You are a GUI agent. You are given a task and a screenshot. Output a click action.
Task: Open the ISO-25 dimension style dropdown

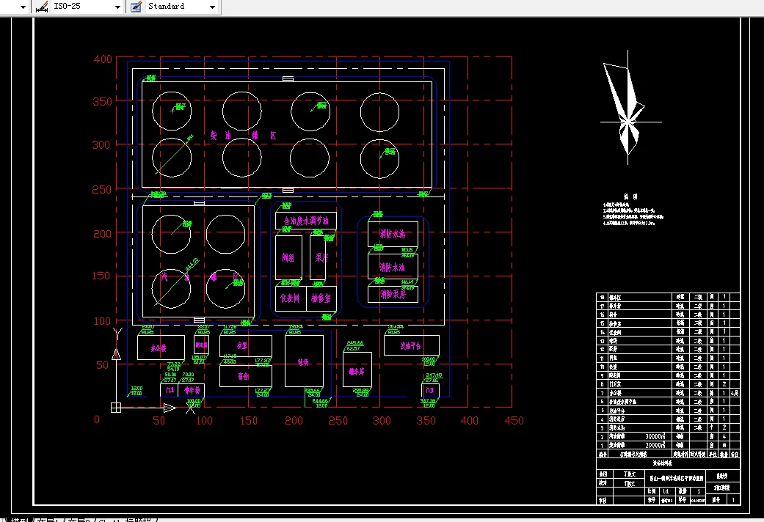(x=117, y=7)
